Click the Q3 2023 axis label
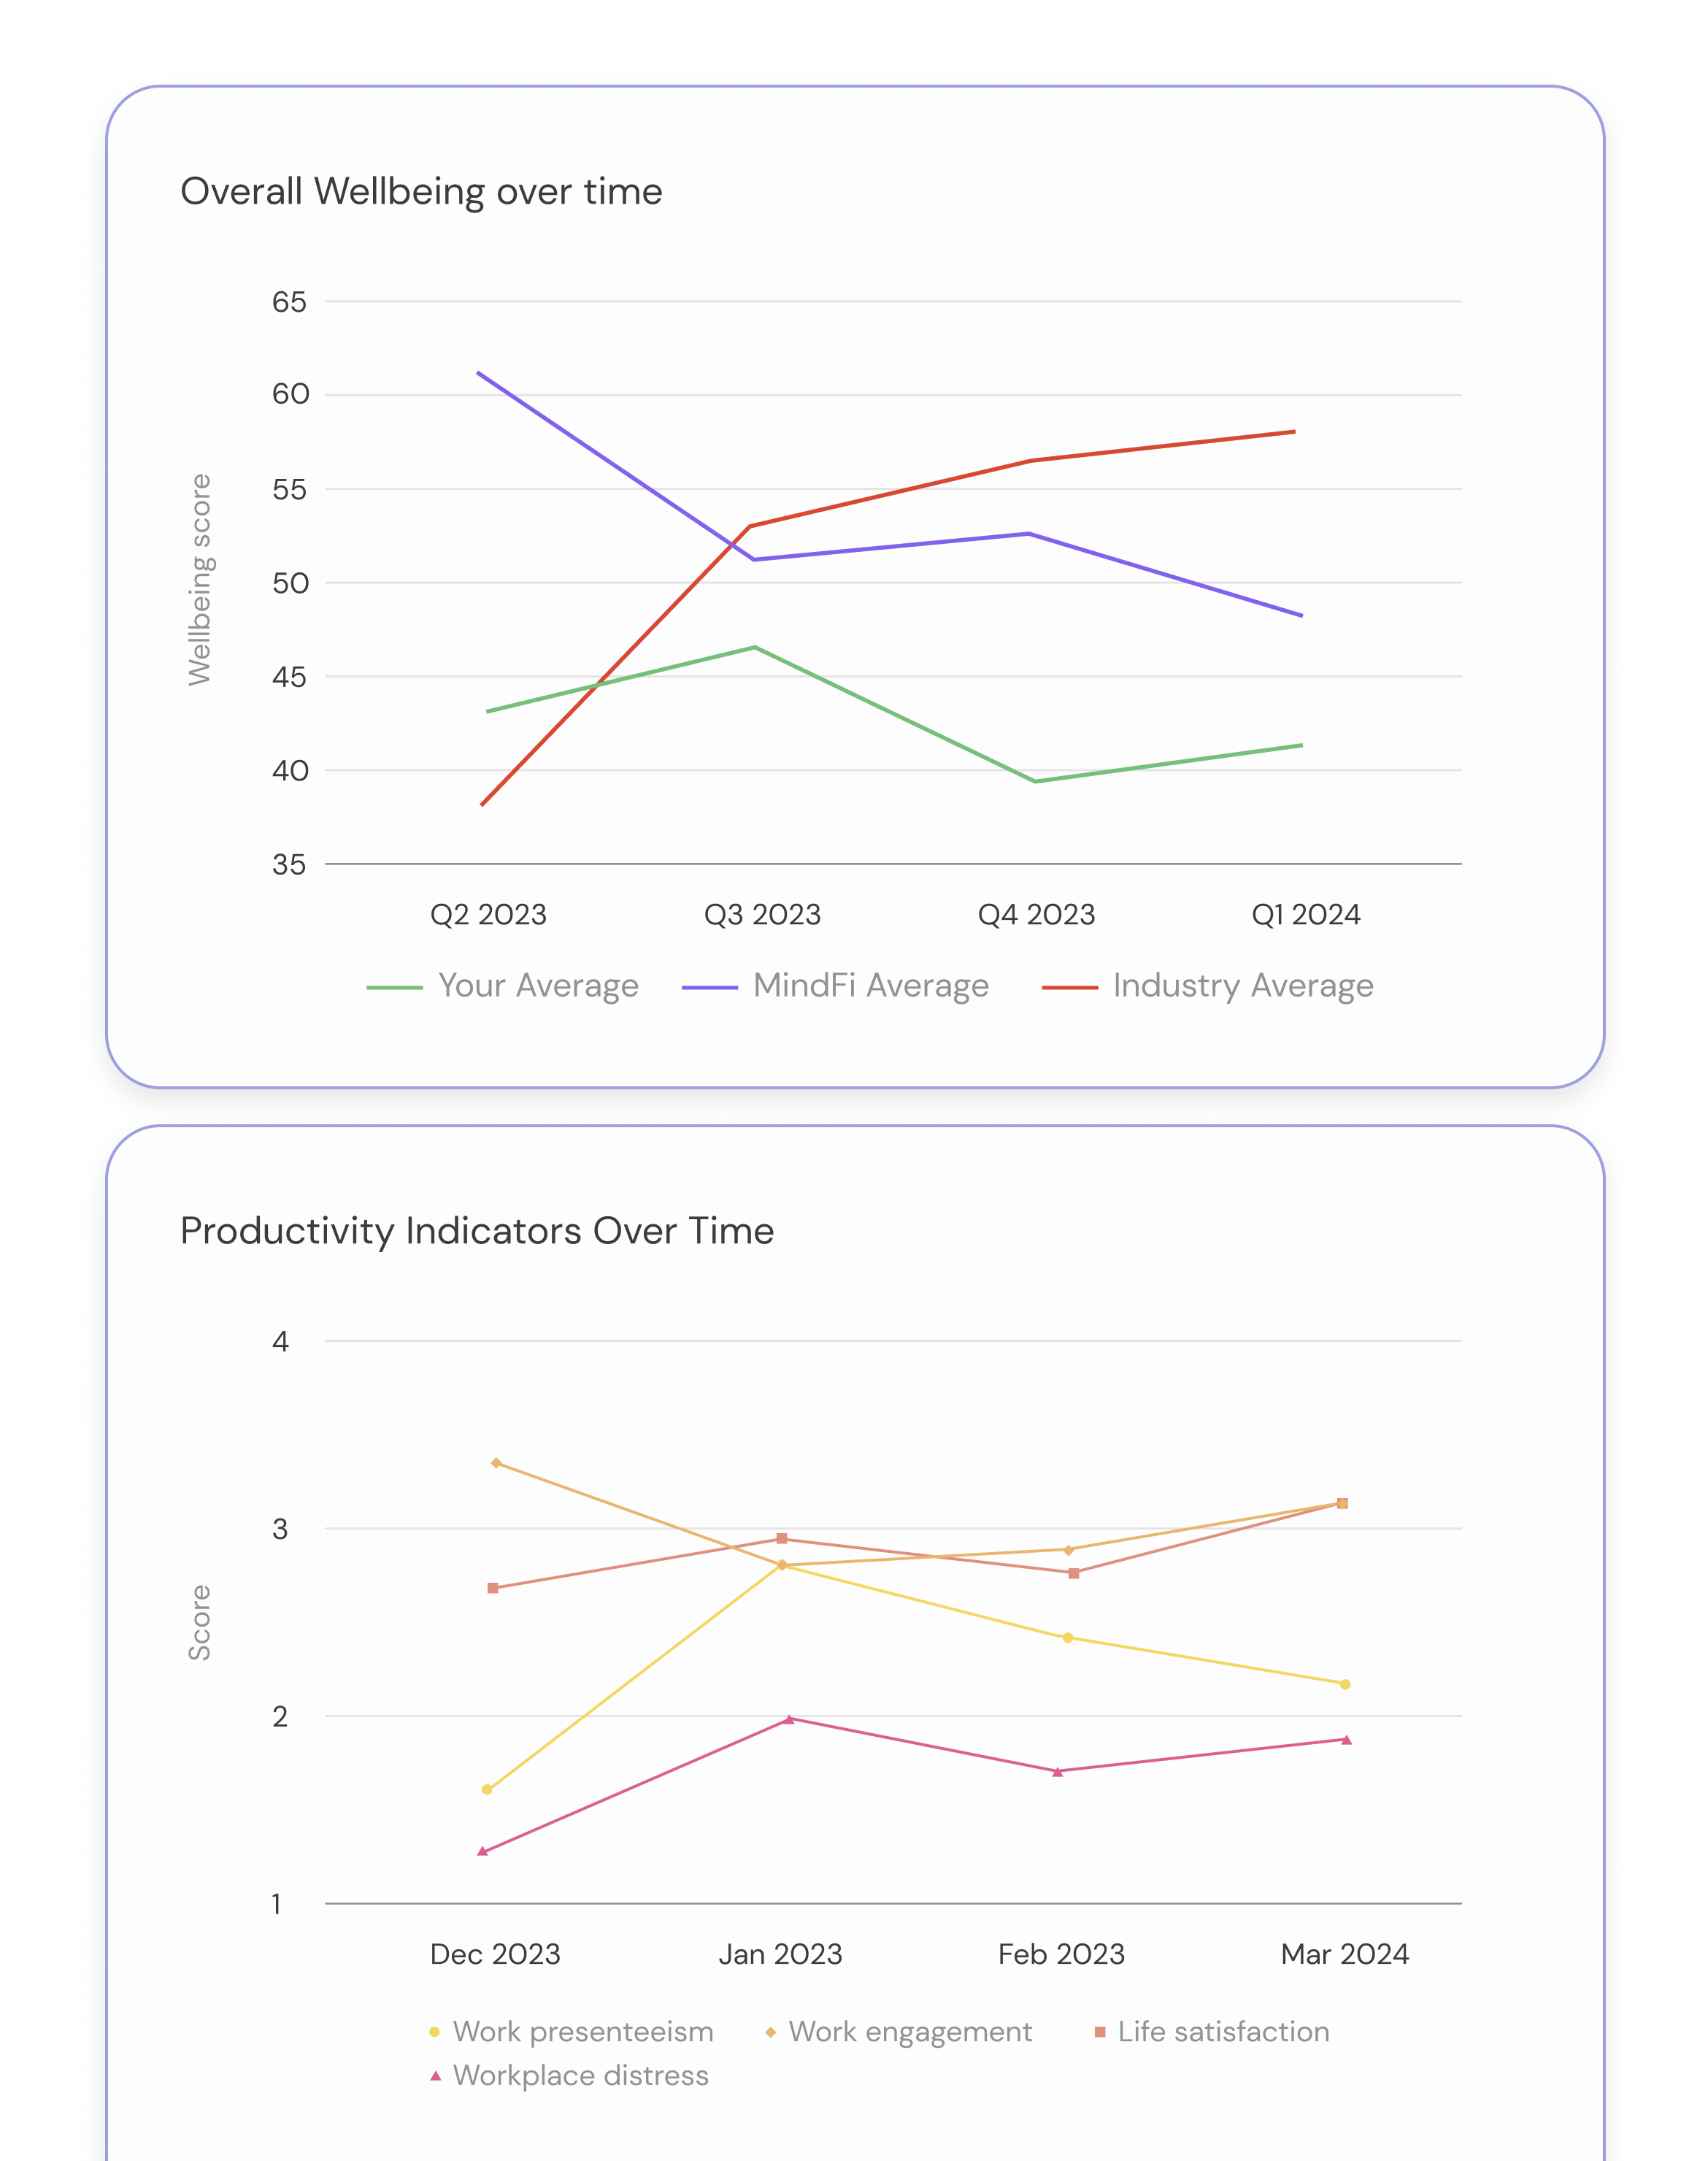Screen dimensions: 1708x2161 click(762, 914)
